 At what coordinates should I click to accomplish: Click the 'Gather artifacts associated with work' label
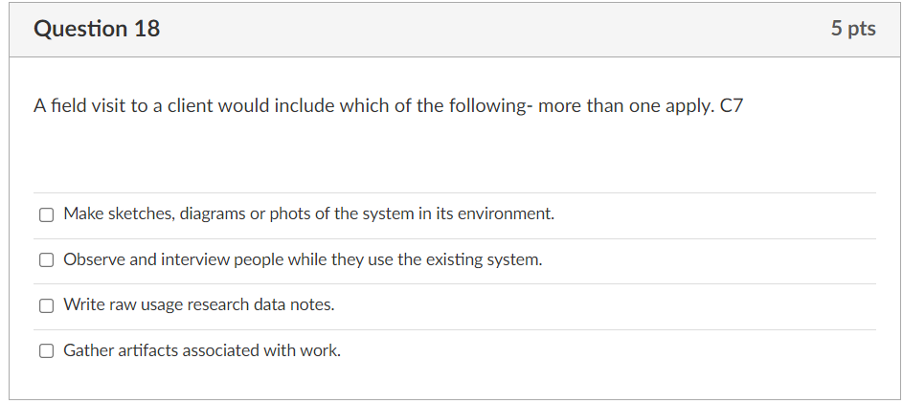pos(202,350)
